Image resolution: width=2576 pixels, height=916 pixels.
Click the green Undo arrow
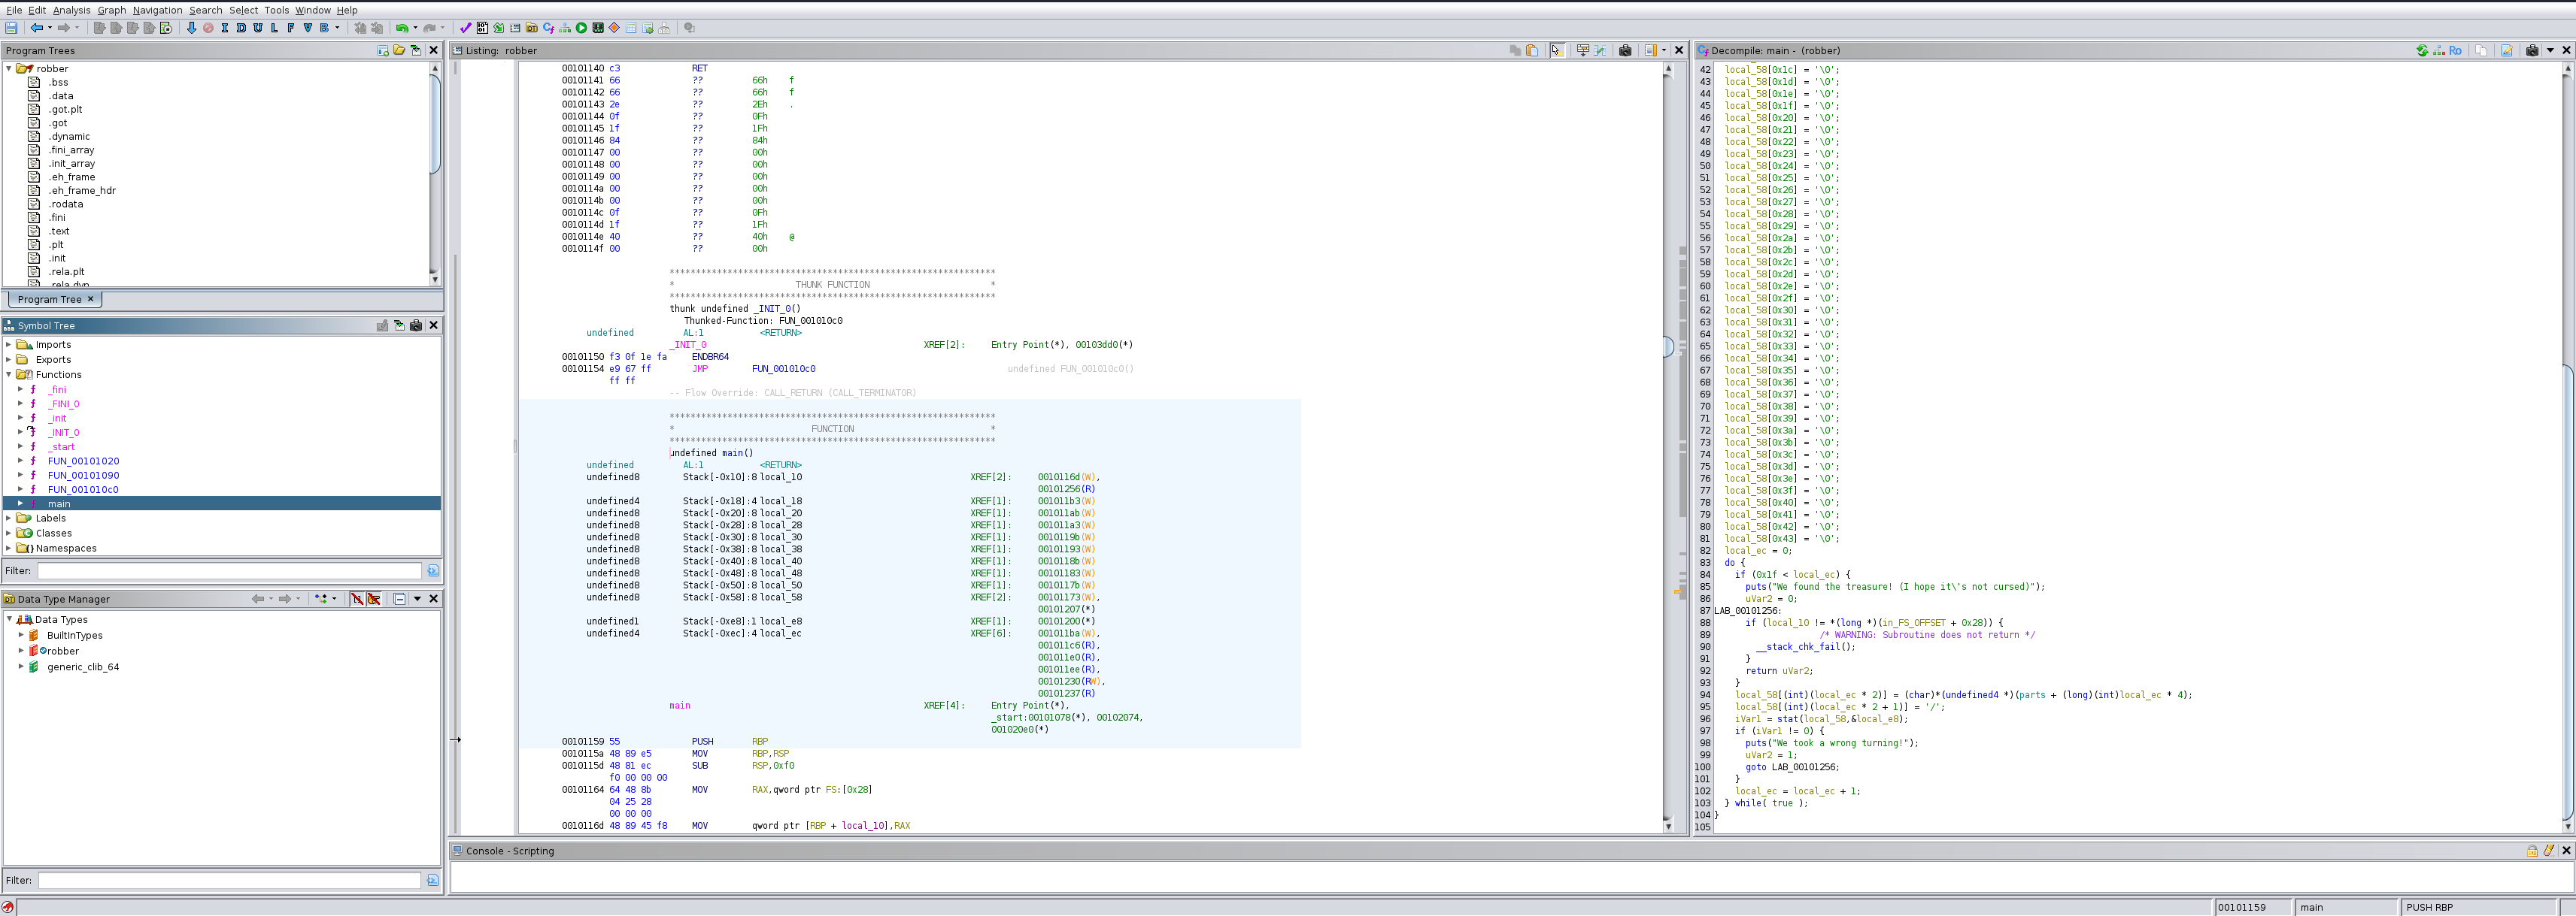click(402, 28)
